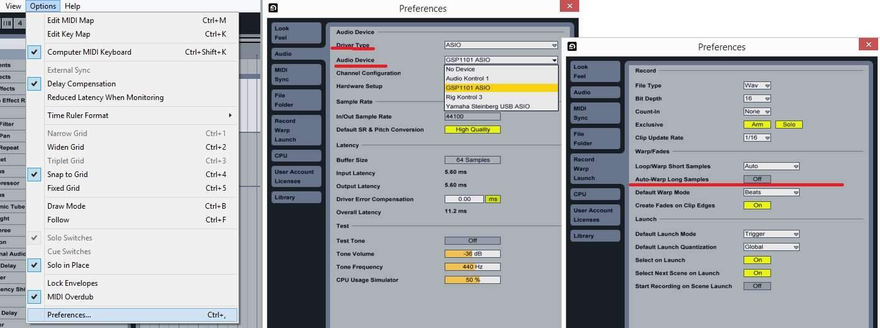880x328 pixels.
Task: Turn on the Test Tone toggle
Action: pos(472,241)
